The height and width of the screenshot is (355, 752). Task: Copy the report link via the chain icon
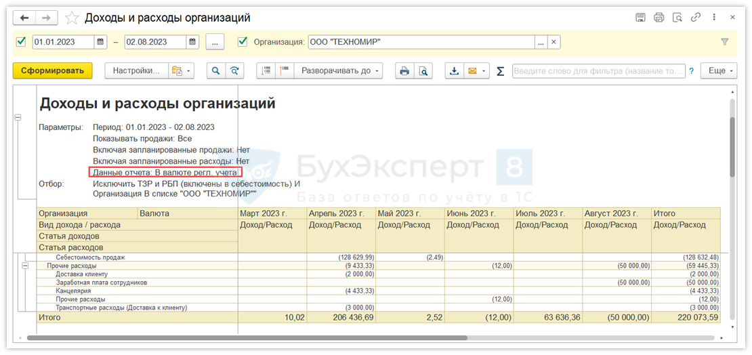(694, 18)
